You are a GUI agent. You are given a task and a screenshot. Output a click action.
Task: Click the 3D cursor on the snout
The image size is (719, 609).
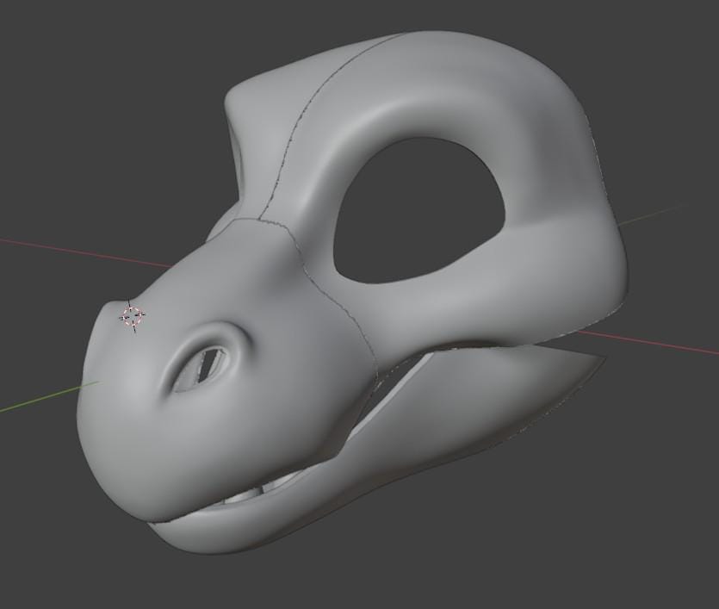click(x=132, y=316)
